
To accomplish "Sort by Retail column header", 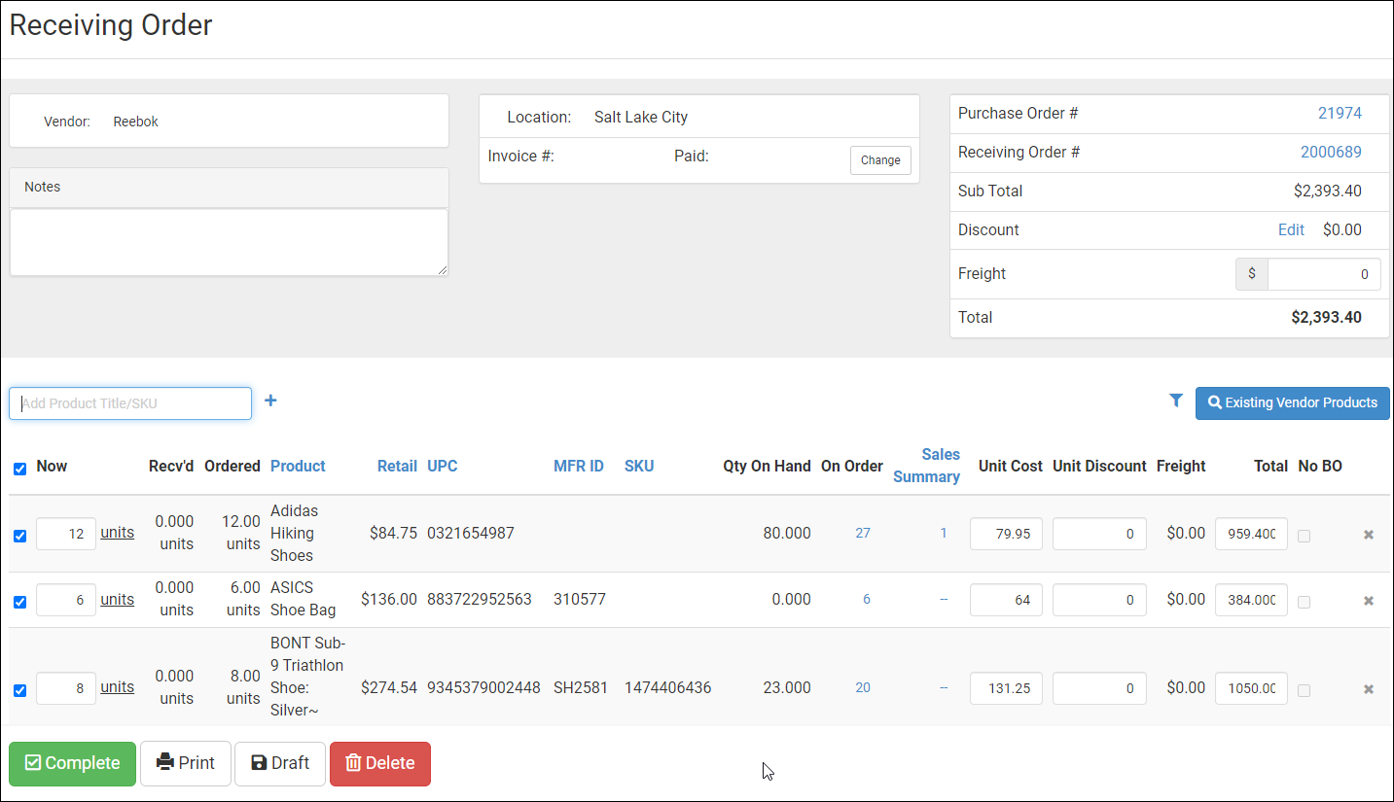I will point(397,466).
